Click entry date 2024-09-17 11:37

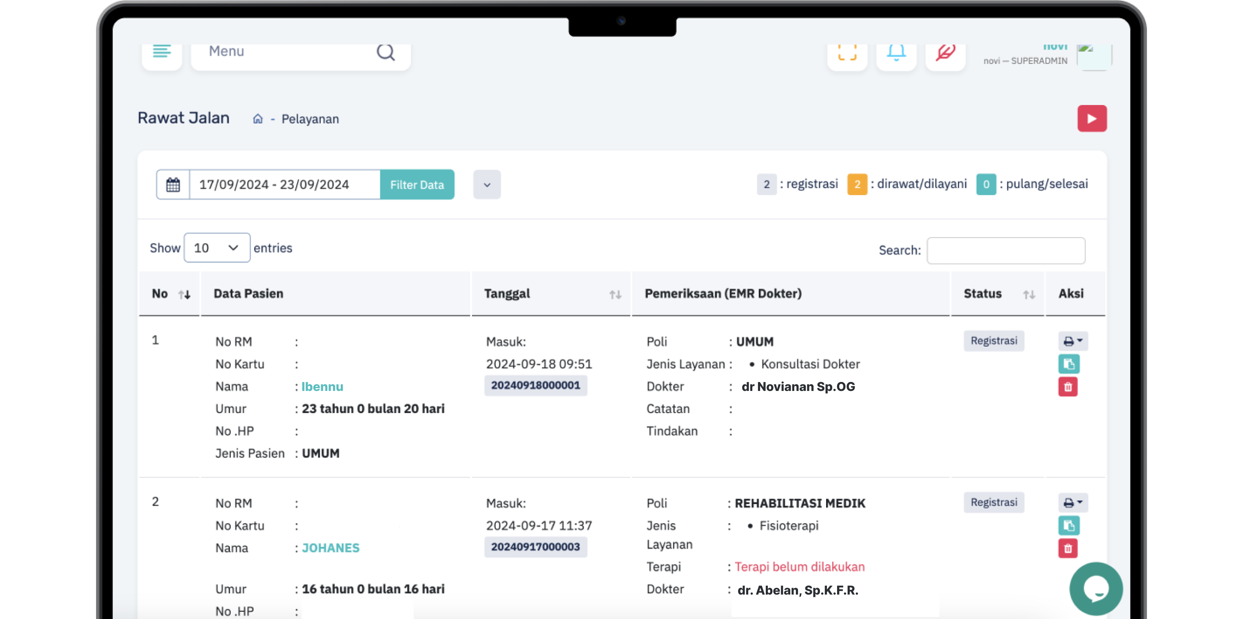pyautogui.click(x=539, y=525)
